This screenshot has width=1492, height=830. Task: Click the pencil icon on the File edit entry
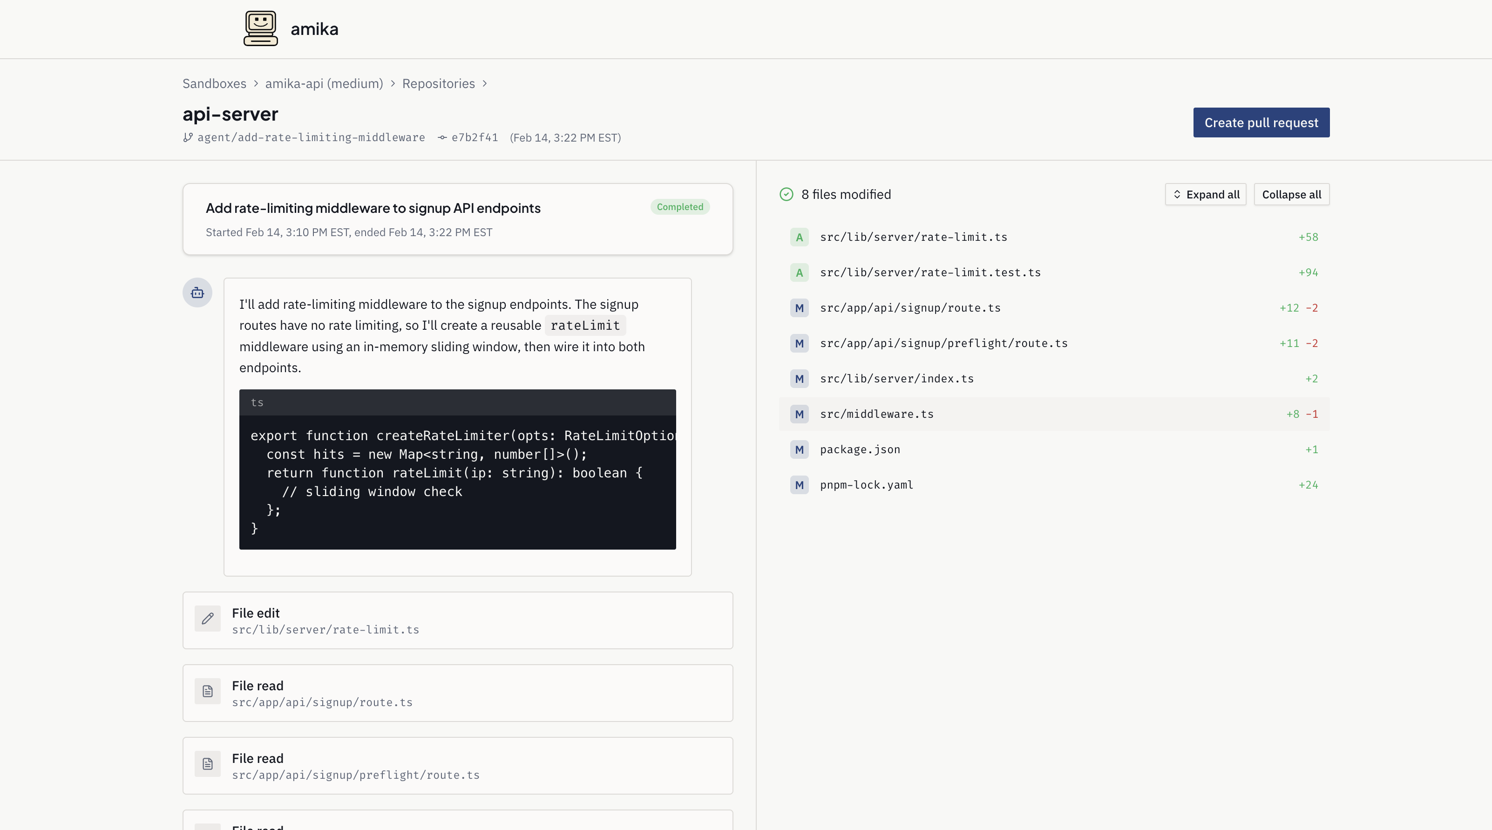pos(207,619)
